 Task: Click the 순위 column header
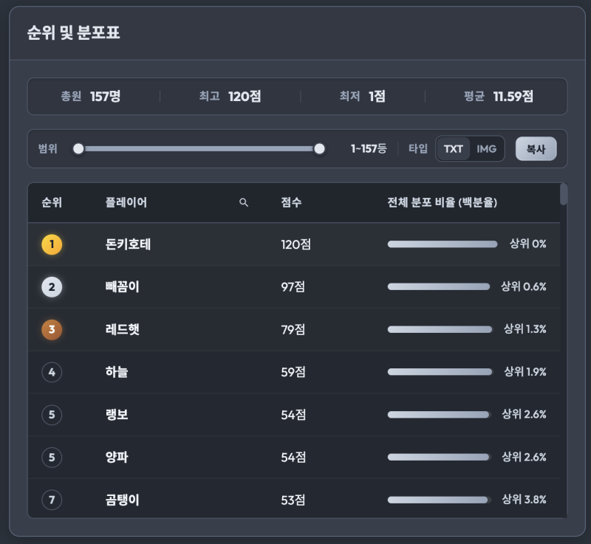coord(52,202)
